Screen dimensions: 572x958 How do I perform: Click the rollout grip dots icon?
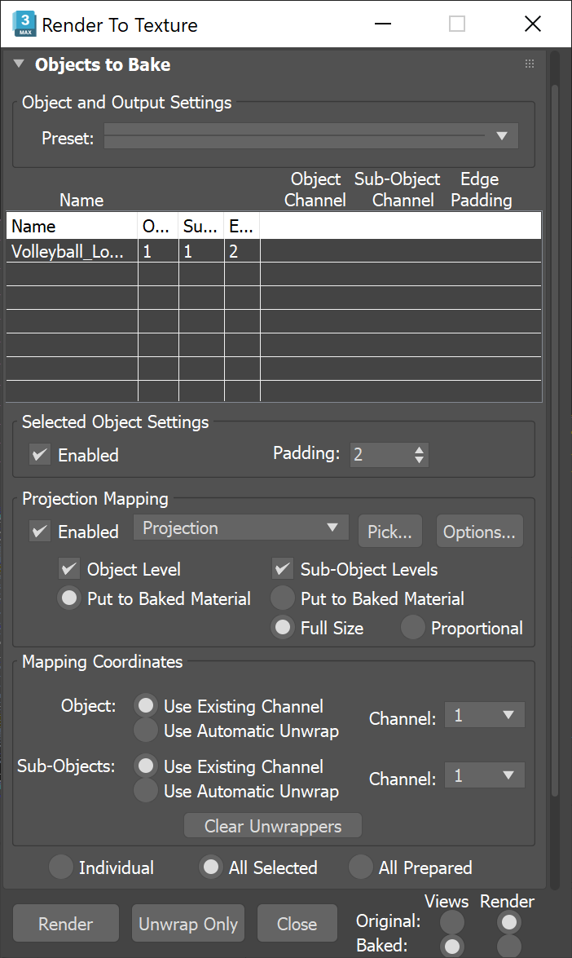[529, 64]
